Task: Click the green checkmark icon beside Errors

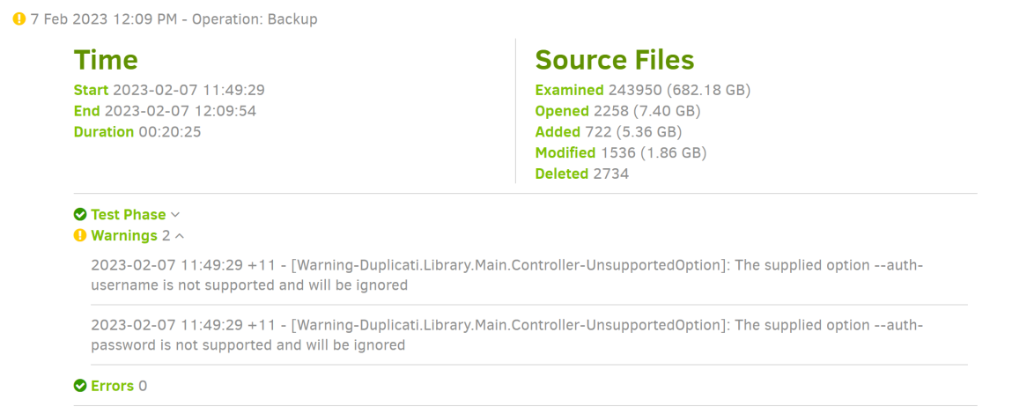Action: click(80, 386)
